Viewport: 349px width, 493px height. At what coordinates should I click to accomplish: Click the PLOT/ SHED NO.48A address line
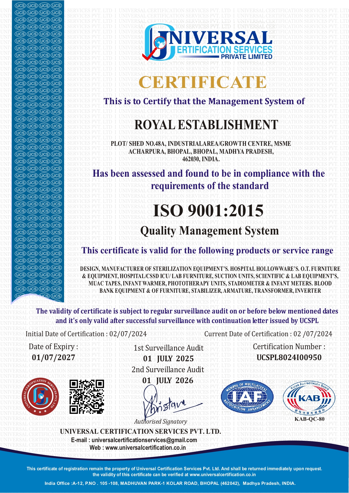tap(201, 144)
